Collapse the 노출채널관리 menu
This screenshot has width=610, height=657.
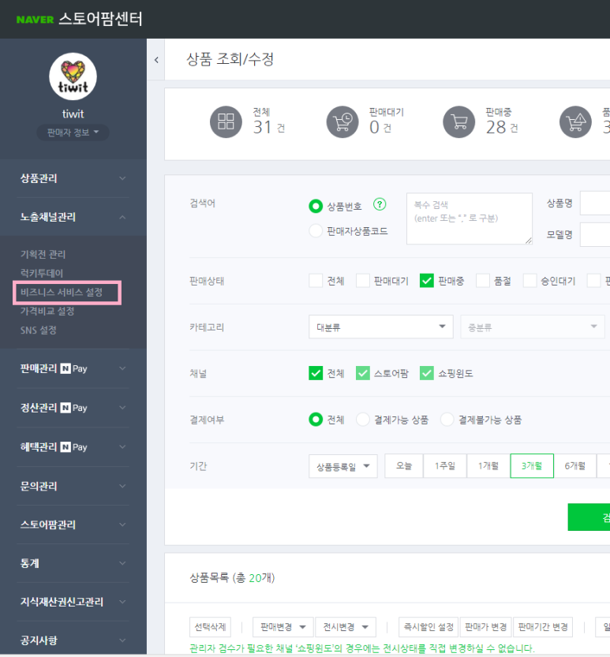[x=73, y=217]
